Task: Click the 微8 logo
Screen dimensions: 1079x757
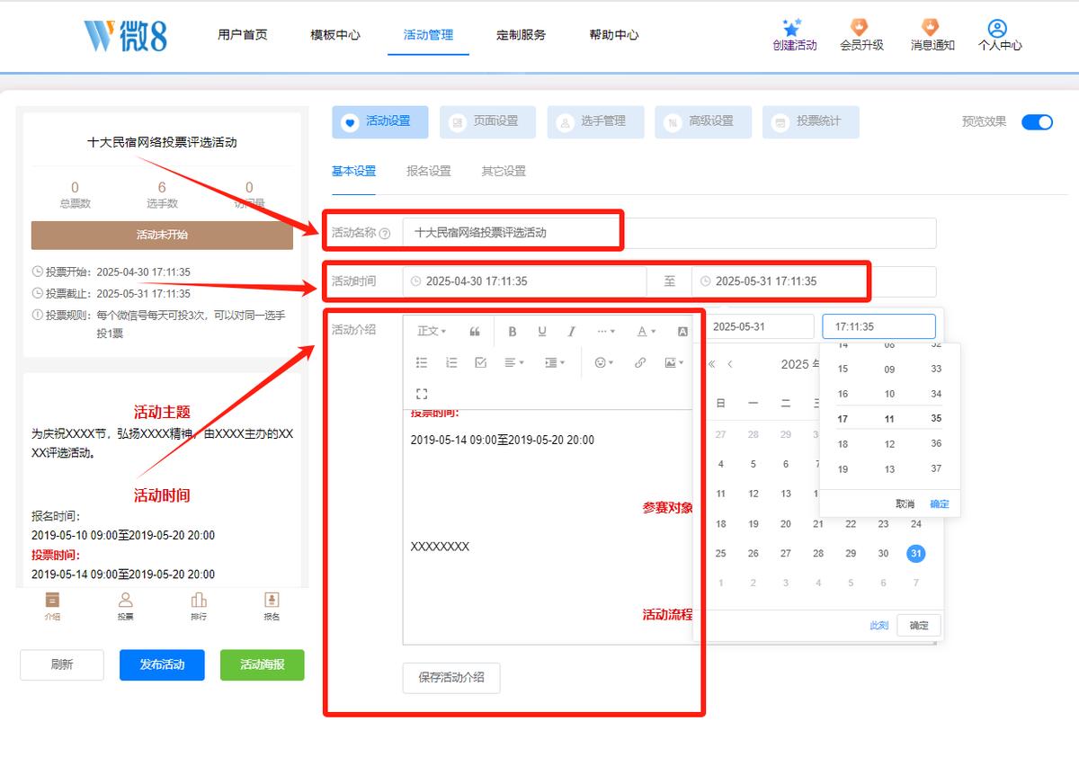Action: (x=126, y=35)
